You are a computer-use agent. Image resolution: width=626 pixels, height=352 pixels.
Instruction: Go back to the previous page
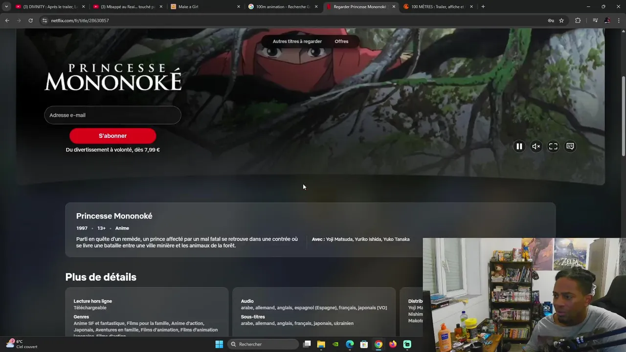(7, 21)
